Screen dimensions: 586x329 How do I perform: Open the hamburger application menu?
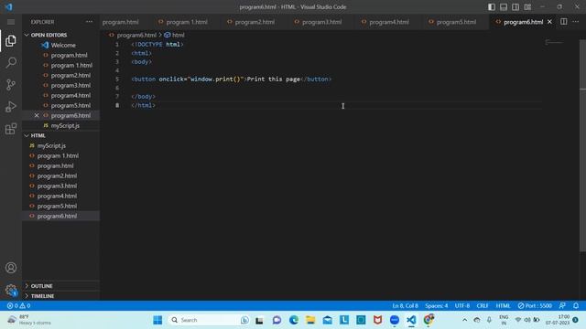11,22
